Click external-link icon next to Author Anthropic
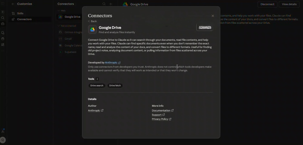Screen dimensions: 303x145 pos(102,110)
